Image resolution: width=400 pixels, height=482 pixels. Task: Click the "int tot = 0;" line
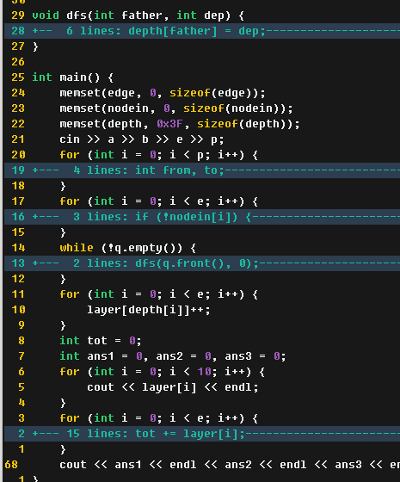click(101, 341)
